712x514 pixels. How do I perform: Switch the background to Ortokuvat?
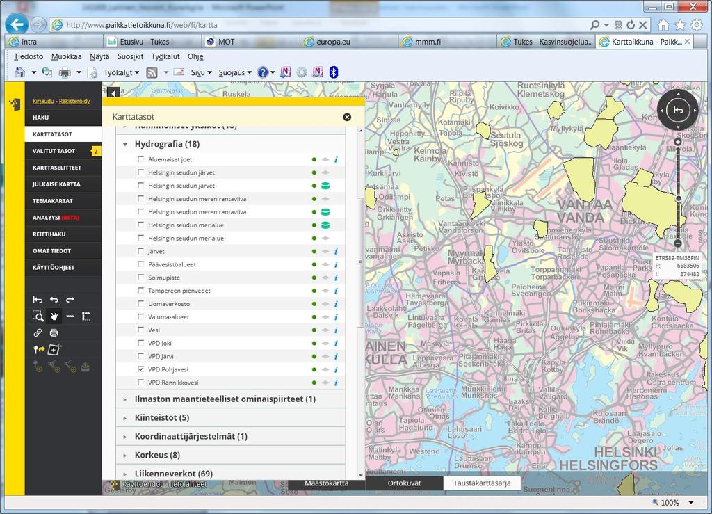[x=404, y=483]
